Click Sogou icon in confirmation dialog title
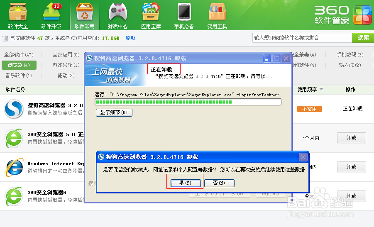This screenshot has height=227, width=374. pyautogui.click(x=101, y=156)
